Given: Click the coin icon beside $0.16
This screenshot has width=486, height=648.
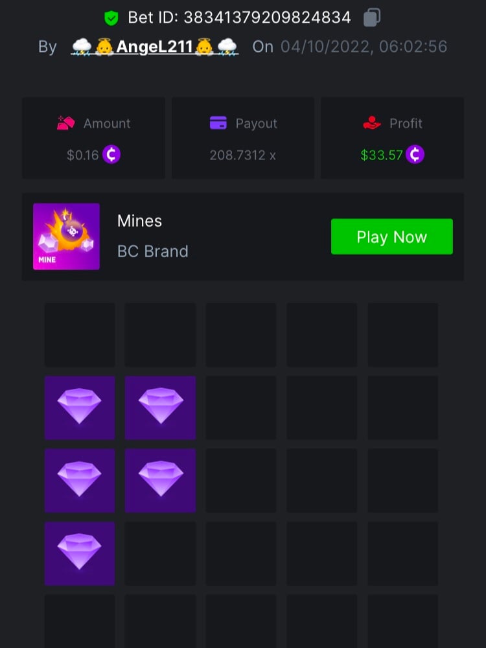Looking at the screenshot, I should pos(111,155).
